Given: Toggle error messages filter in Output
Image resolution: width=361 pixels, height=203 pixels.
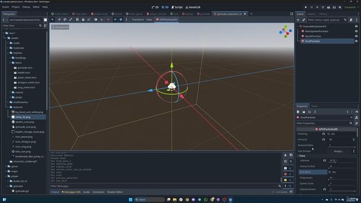Looking at the screenshot, I should tap(288, 174).
